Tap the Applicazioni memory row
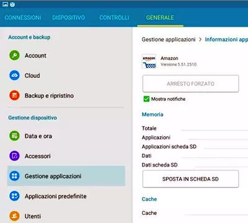Viewport: 248px width, 223px height. click(195, 138)
